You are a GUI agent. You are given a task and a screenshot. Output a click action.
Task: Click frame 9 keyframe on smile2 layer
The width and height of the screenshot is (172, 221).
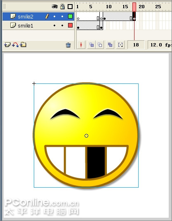pyautogui.click(x=104, y=18)
